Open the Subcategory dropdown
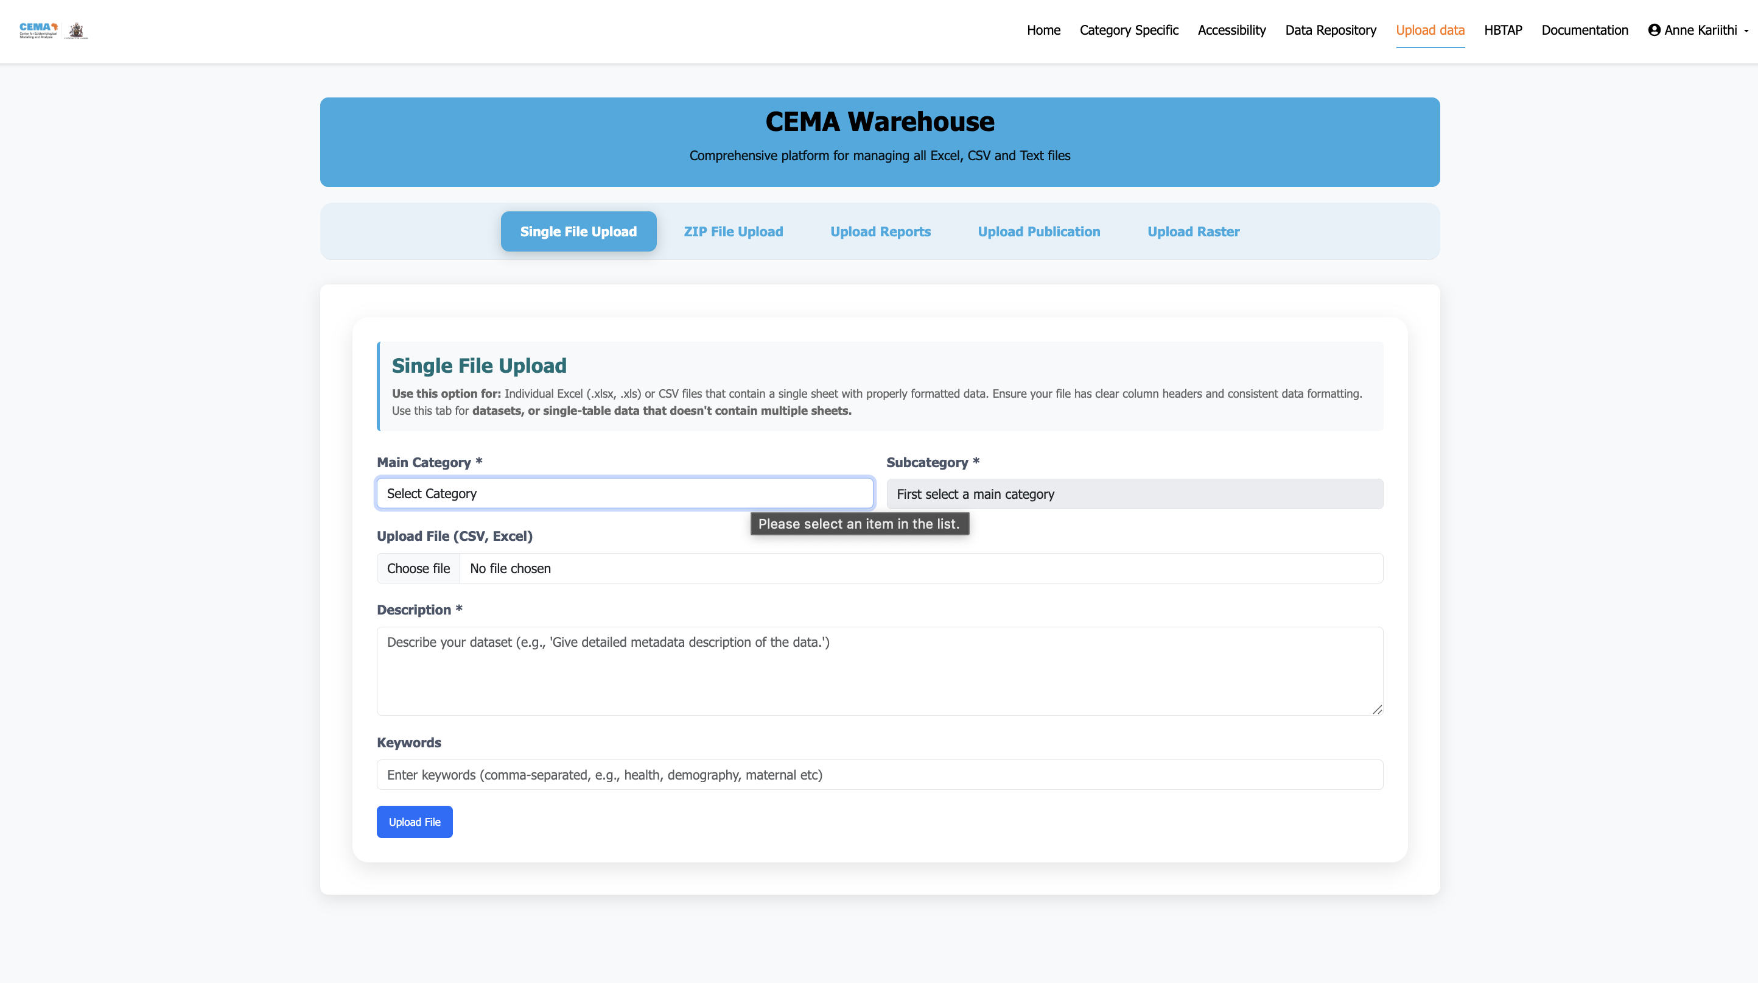 pyautogui.click(x=1134, y=493)
